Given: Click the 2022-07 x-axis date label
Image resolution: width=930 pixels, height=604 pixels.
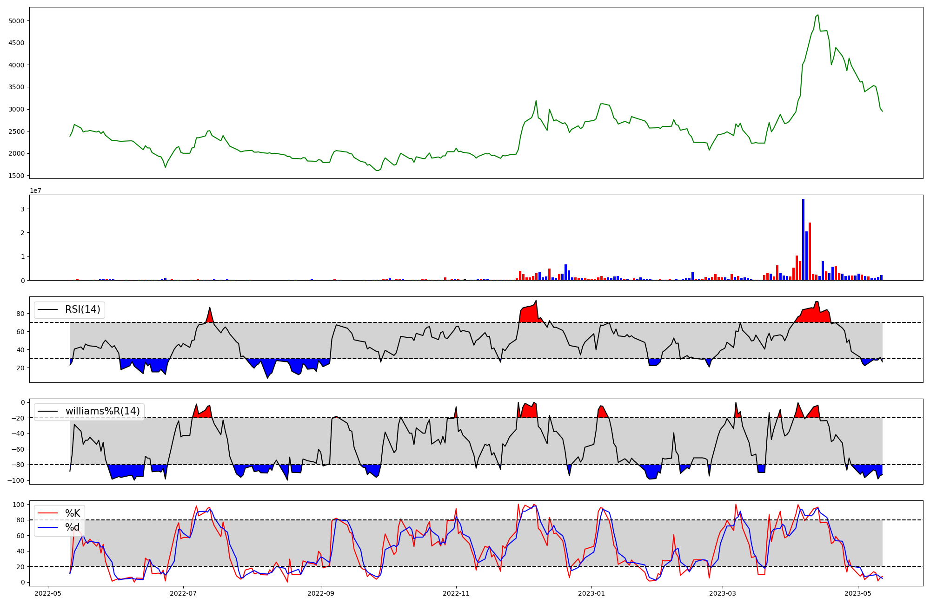Looking at the screenshot, I should pyautogui.click(x=184, y=593).
